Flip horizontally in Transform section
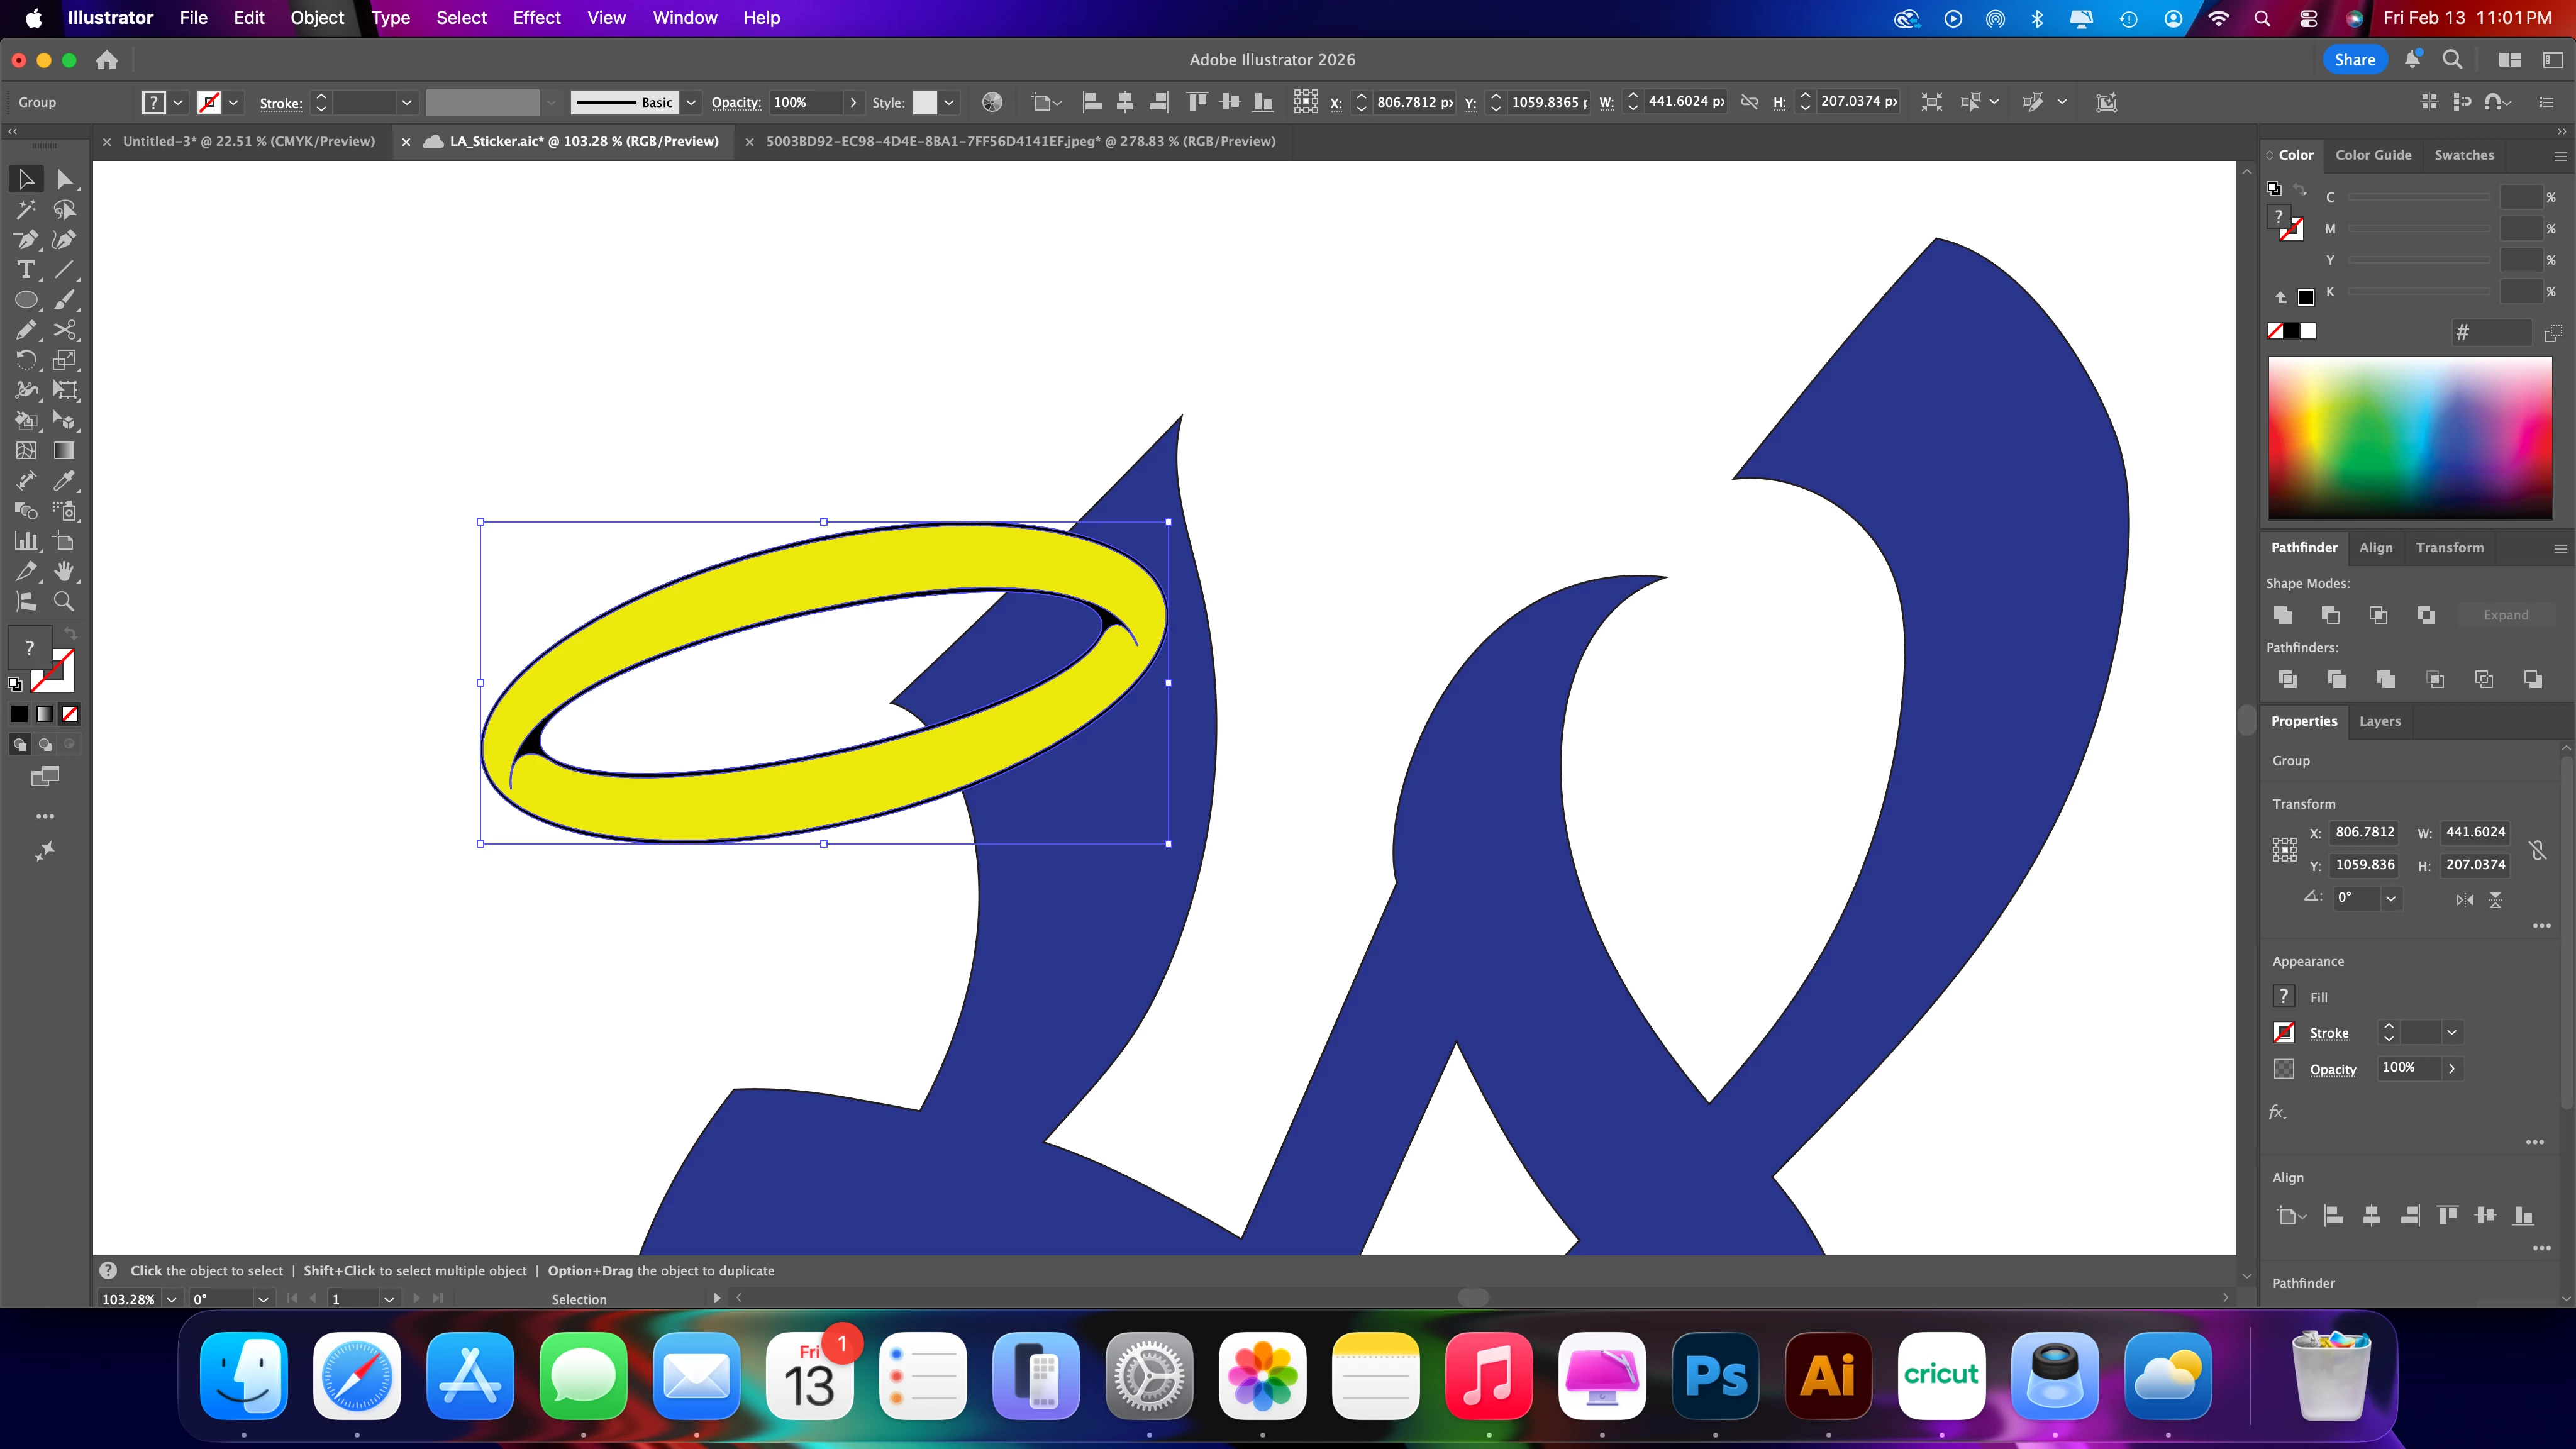2576x1449 pixels. 2465,900
